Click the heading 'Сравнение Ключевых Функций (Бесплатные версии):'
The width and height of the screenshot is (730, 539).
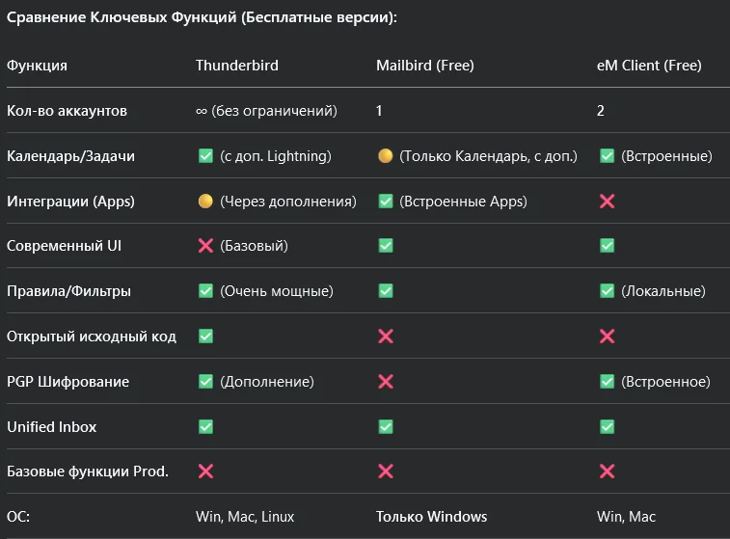click(202, 17)
